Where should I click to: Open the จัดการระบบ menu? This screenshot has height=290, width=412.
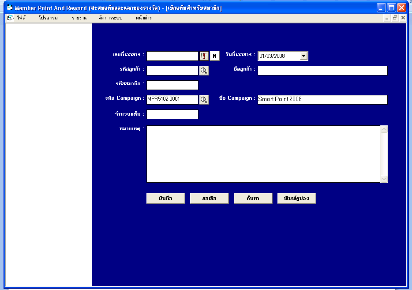[111, 18]
